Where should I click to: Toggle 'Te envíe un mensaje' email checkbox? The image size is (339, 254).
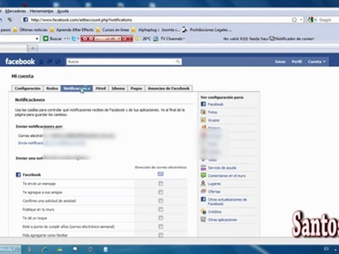tap(161, 183)
